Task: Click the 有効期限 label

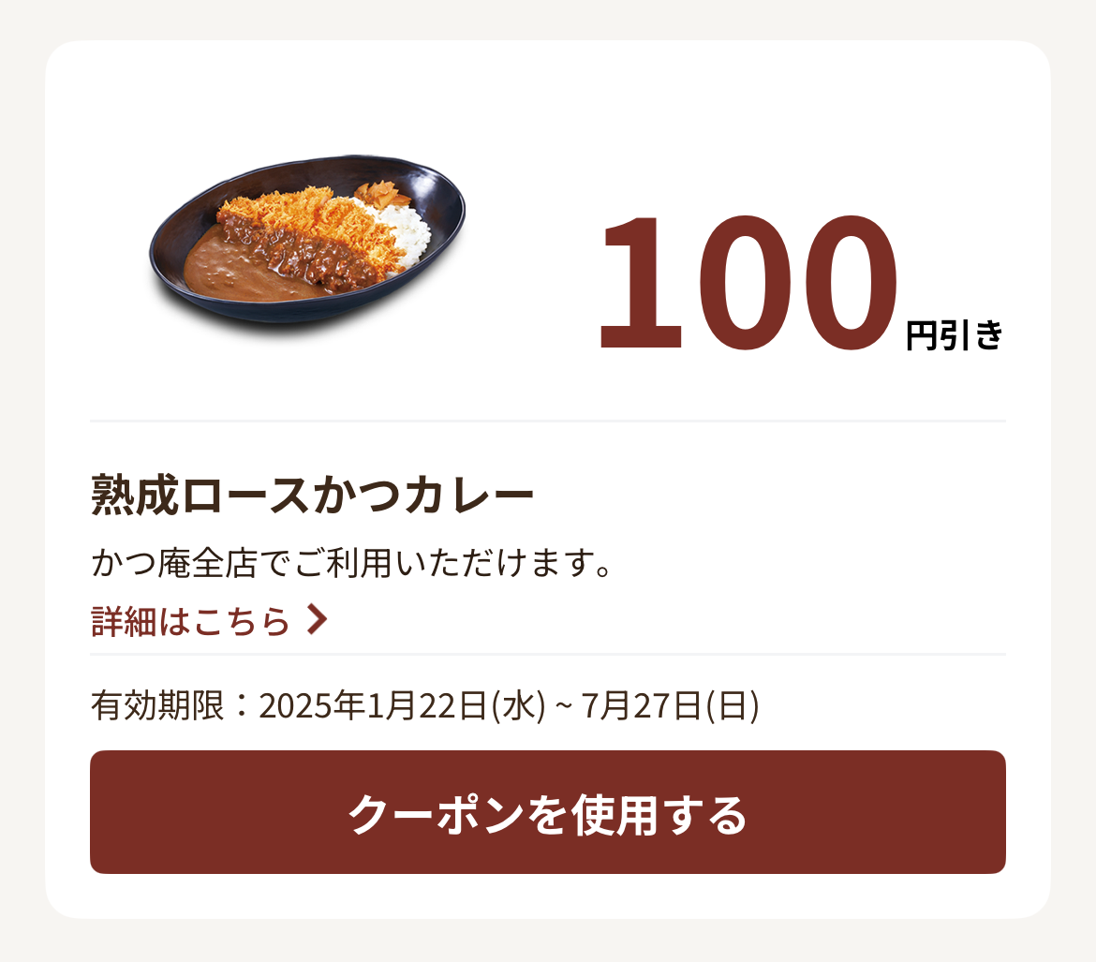Action: [x=158, y=704]
